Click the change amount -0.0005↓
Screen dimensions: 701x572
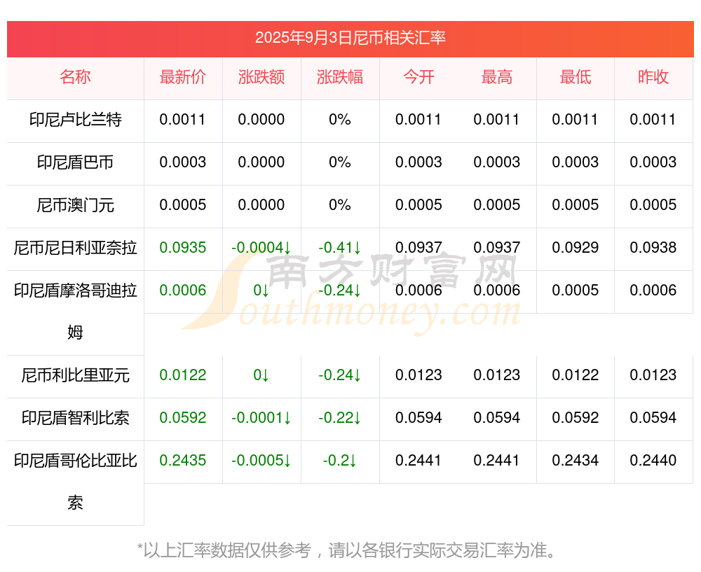click(x=261, y=461)
